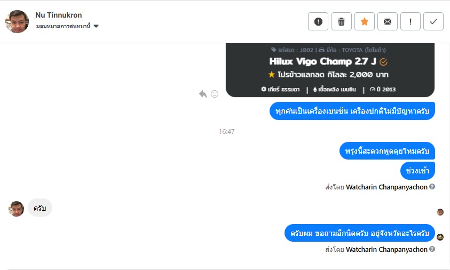The image size is (450, 270).
Task: Mark conversation as spam with exclamation circle icon
Action: point(318,21)
